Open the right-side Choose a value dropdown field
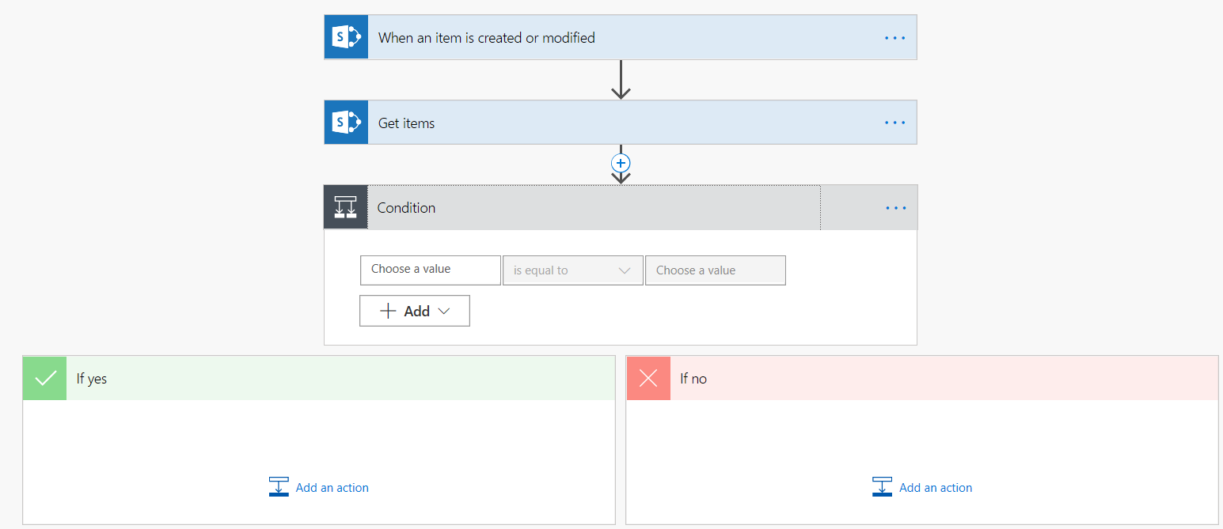The image size is (1223, 529). point(715,270)
